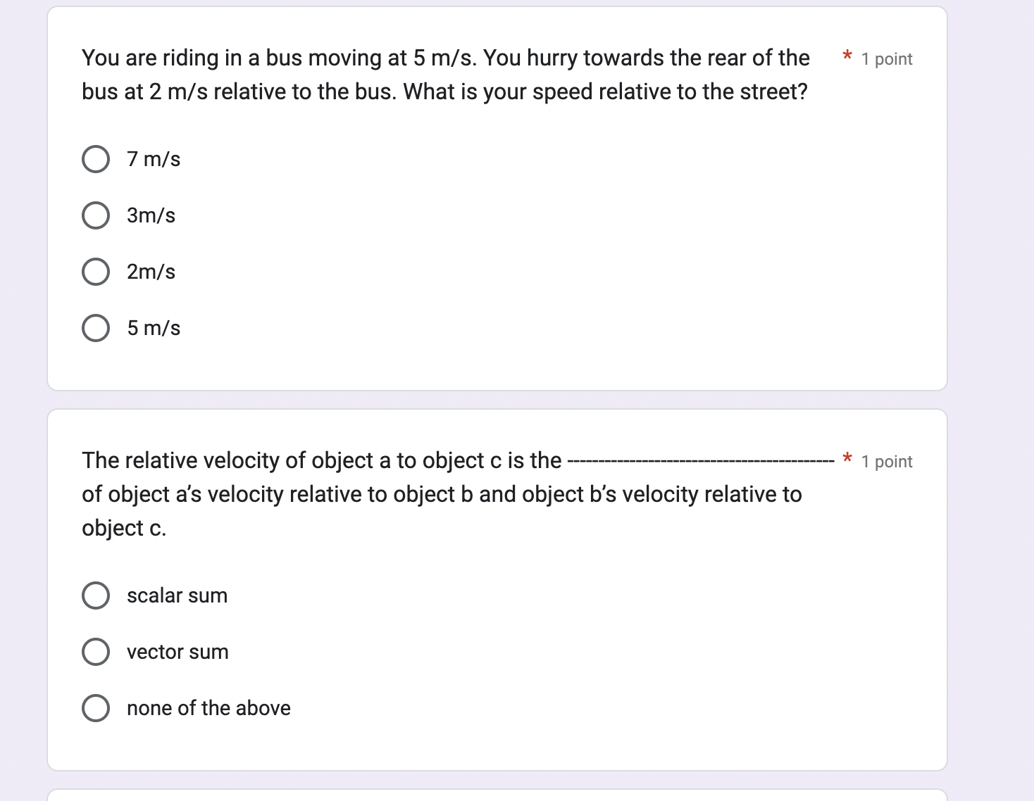The height and width of the screenshot is (801, 1034).
Task: Click the 1 point label on first question
Action: click(x=886, y=59)
